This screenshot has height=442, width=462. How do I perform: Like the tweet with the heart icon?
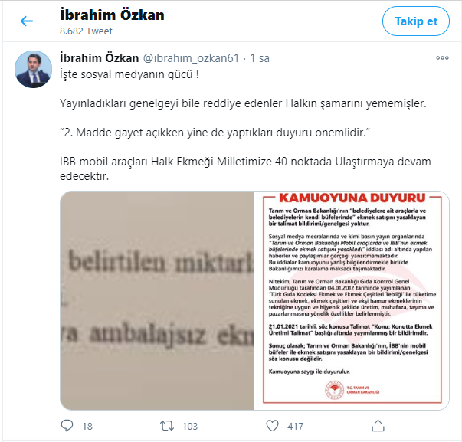tap(272, 426)
